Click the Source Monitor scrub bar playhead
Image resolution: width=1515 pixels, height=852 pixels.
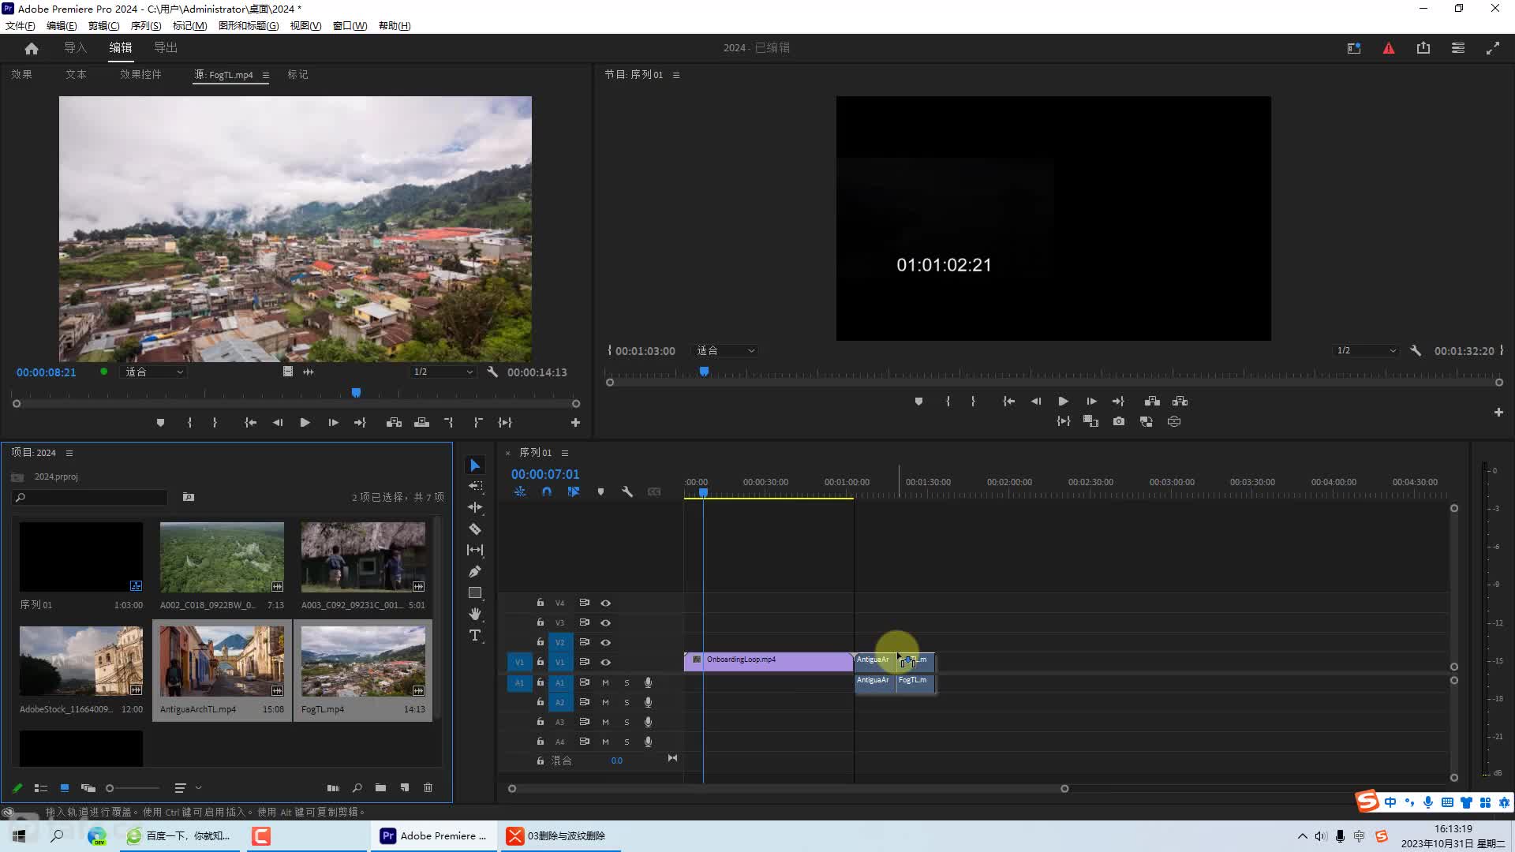(x=356, y=392)
